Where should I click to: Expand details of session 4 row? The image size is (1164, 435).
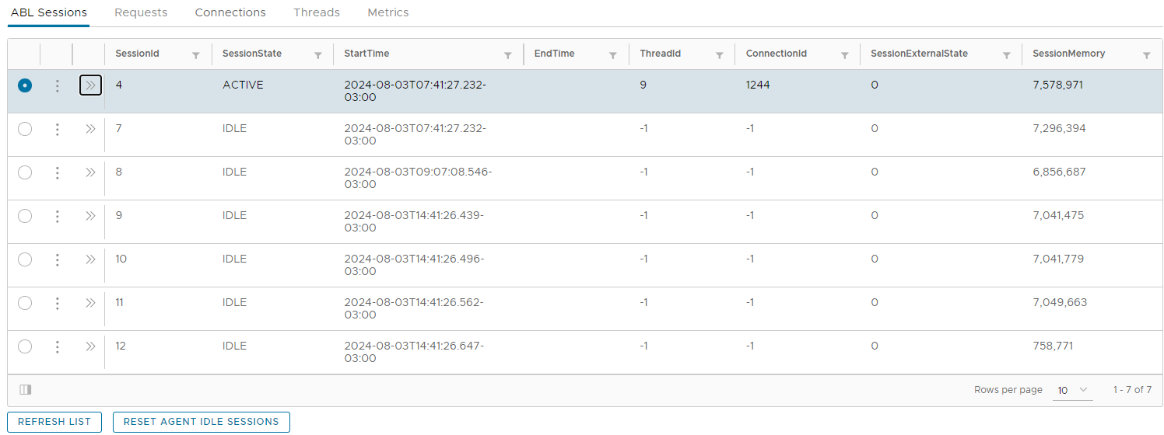click(90, 85)
